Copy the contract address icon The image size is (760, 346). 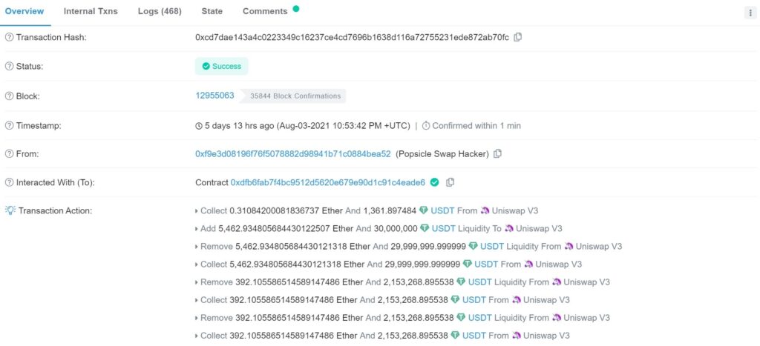pyautogui.click(x=451, y=182)
